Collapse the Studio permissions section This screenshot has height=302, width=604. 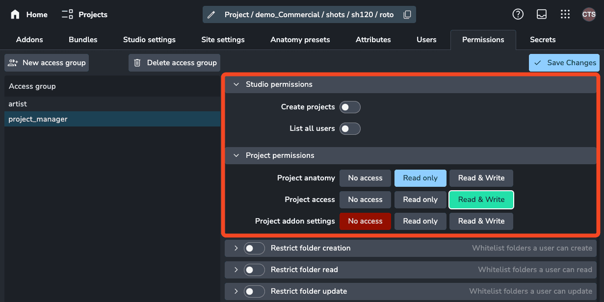[x=236, y=84]
